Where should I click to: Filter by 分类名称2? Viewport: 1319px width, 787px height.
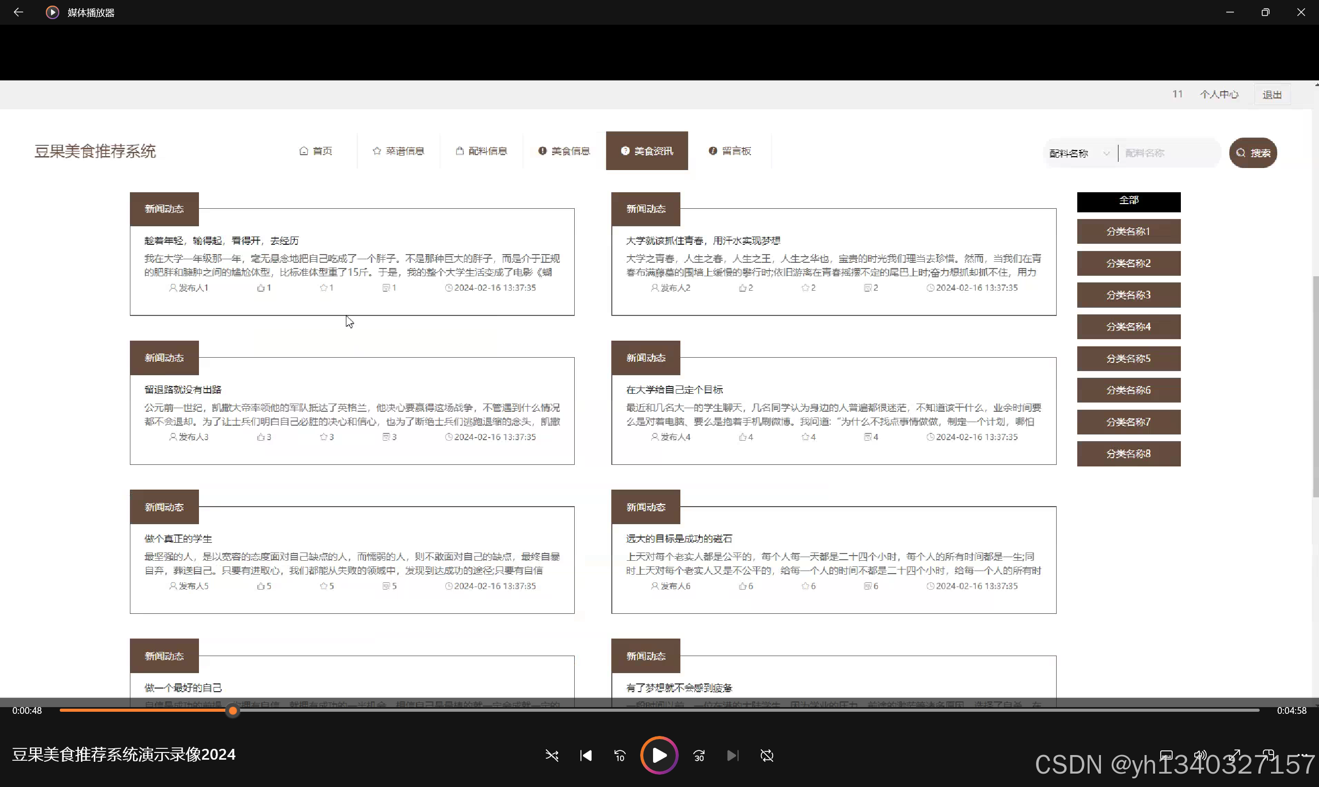(1129, 263)
